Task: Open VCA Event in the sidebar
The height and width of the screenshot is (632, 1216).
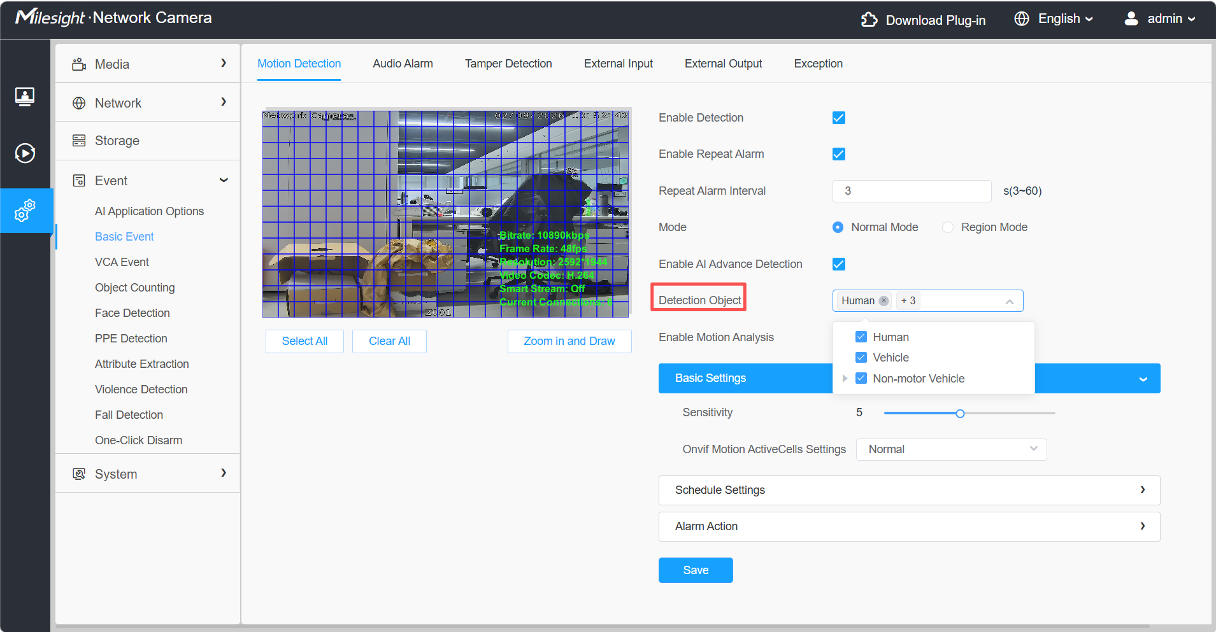Action: (x=122, y=262)
